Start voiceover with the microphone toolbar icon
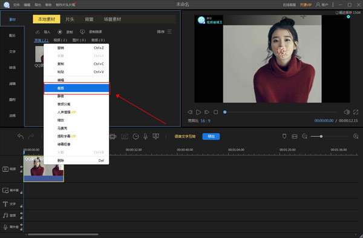 click(x=145, y=136)
